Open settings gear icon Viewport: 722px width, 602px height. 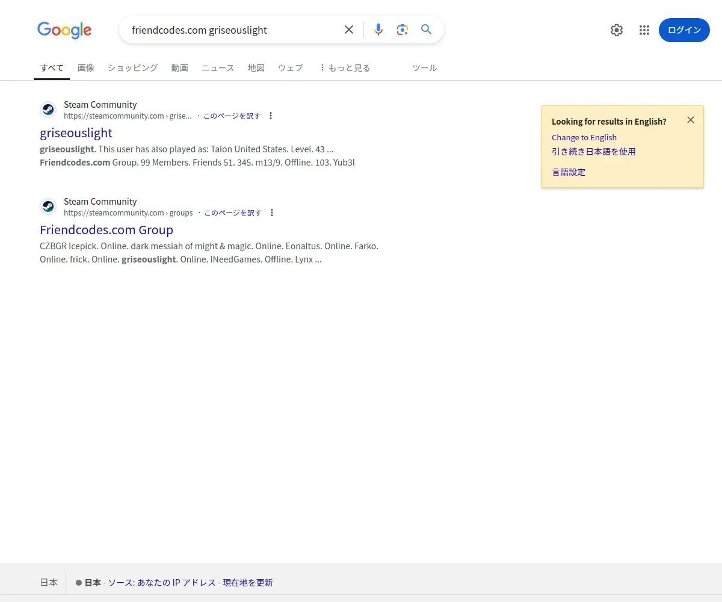point(617,30)
